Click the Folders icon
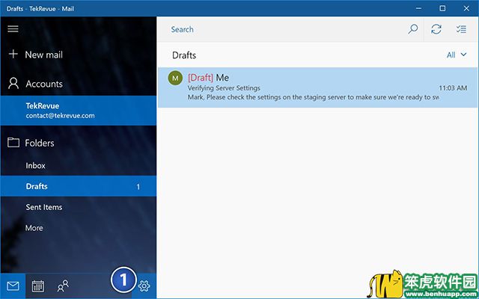The image size is (479, 299). [x=13, y=143]
